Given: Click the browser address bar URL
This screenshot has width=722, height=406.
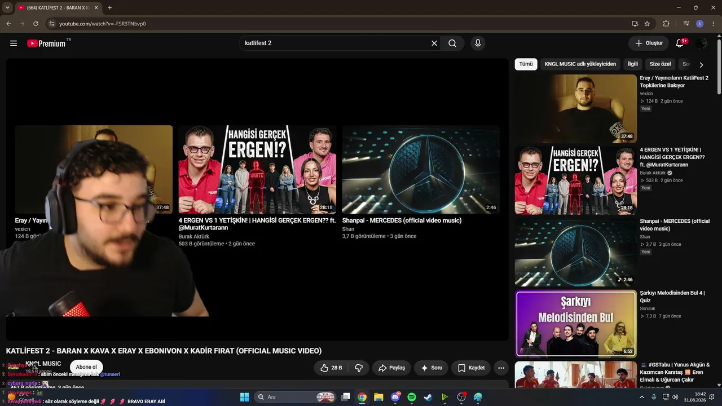Looking at the screenshot, I should click(103, 24).
